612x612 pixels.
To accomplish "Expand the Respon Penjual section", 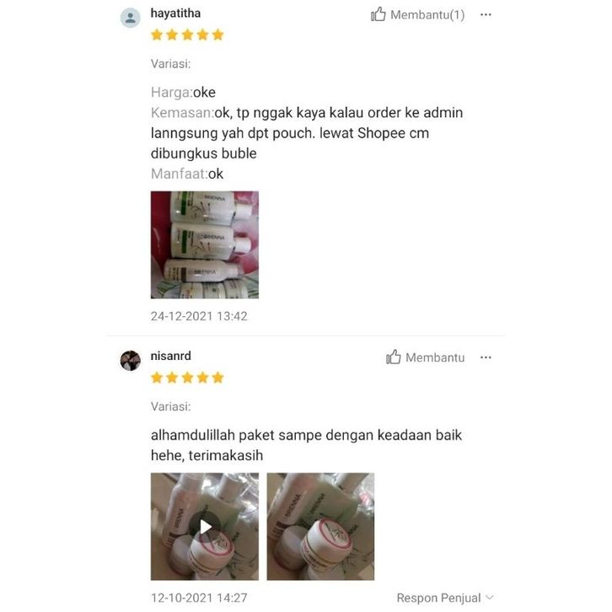I will coord(445,598).
